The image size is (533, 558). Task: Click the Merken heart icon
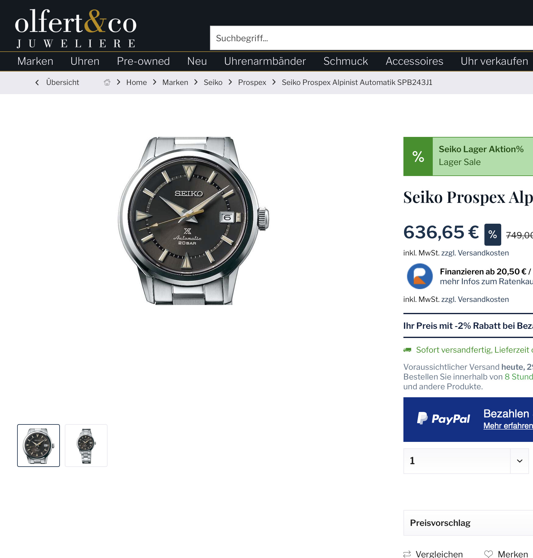pos(489,554)
